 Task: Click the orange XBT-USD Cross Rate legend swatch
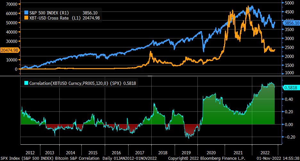[26, 18]
